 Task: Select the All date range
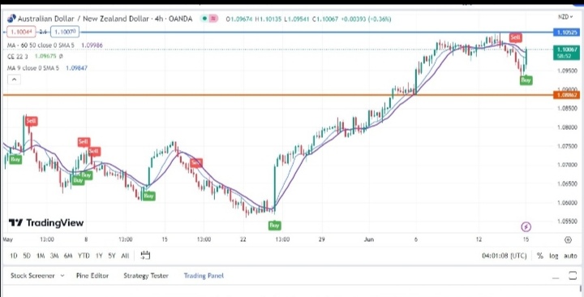[x=125, y=256]
